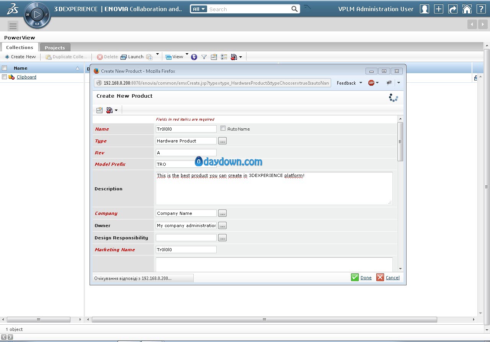This screenshot has height=342, width=490.
Task: Click the URL icon in Create New Product toolbar
Action: coord(100,110)
